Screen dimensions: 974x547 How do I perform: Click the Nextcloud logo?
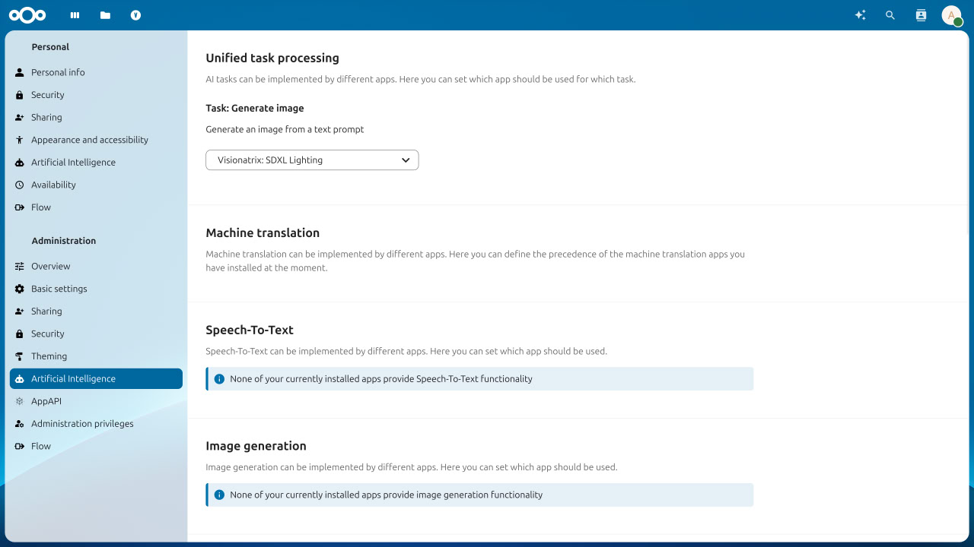(27, 15)
